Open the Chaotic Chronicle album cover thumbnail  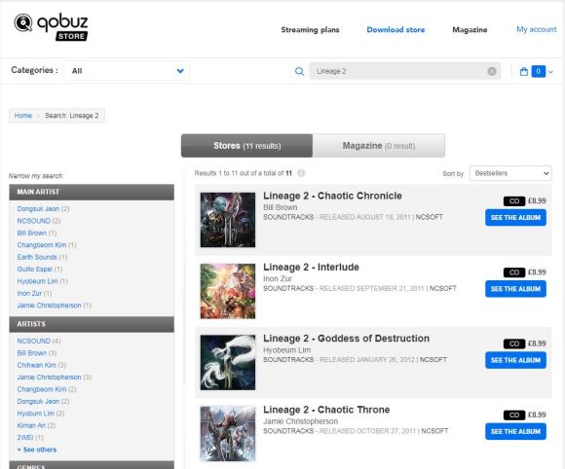[228, 220]
